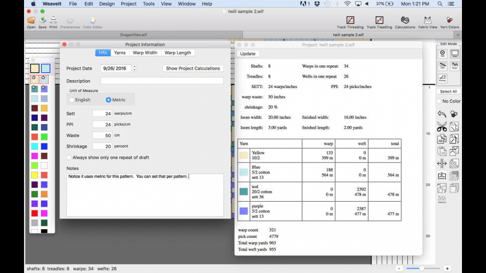Open the Design menu
486x273 pixels.
tap(107, 4)
